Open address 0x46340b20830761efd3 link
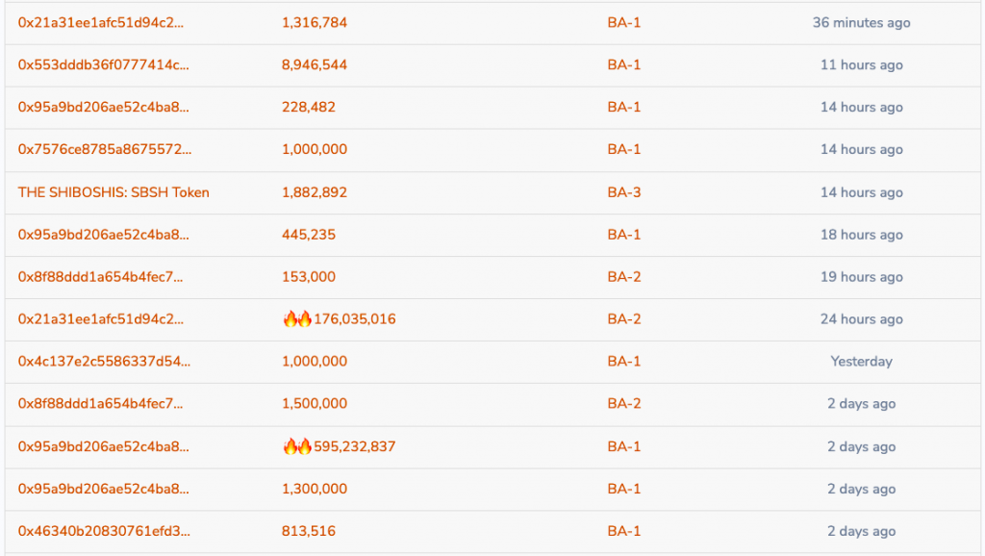This screenshot has height=556, width=985. (x=104, y=531)
